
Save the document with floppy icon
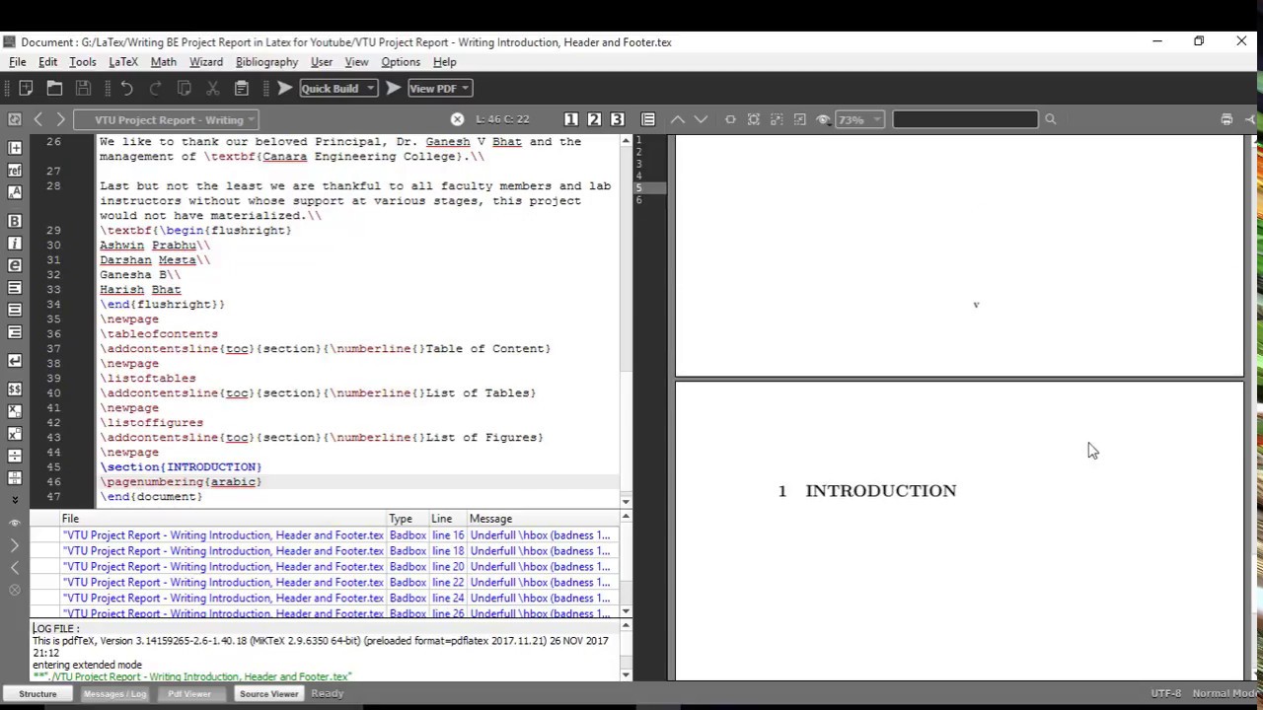coord(84,89)
